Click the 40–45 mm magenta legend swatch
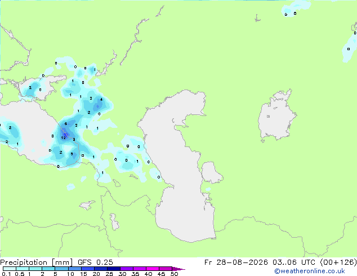357x276 pixels. [x=153, y=269]
